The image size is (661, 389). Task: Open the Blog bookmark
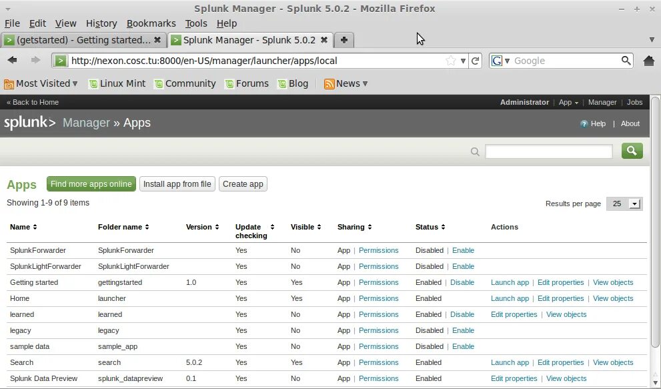click(x=293, y=83)
